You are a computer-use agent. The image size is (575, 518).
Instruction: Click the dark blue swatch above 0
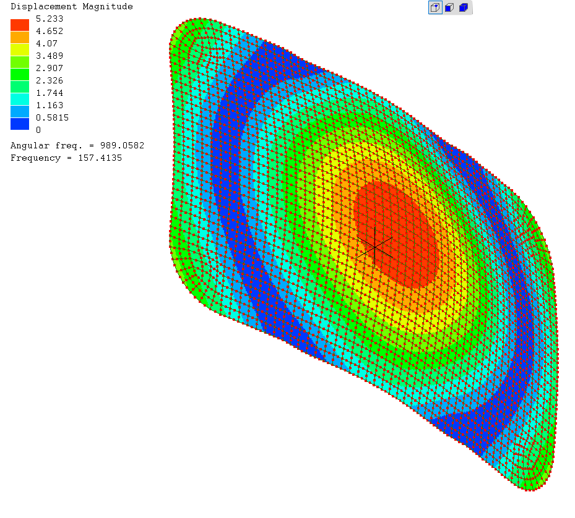(x=20, y=124)
